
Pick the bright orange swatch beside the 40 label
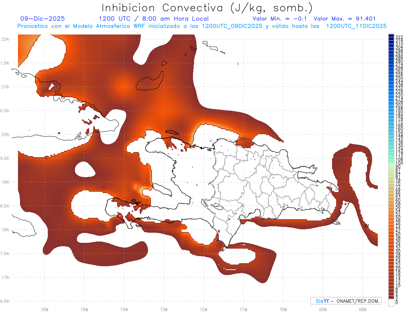coord(391,235)
